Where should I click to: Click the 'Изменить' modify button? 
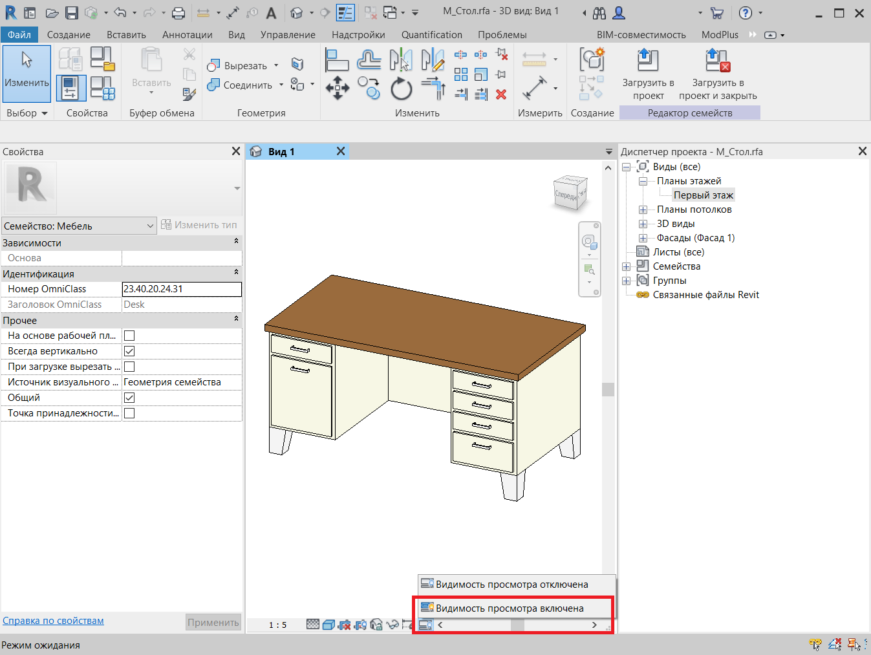(x=27, y=74)
